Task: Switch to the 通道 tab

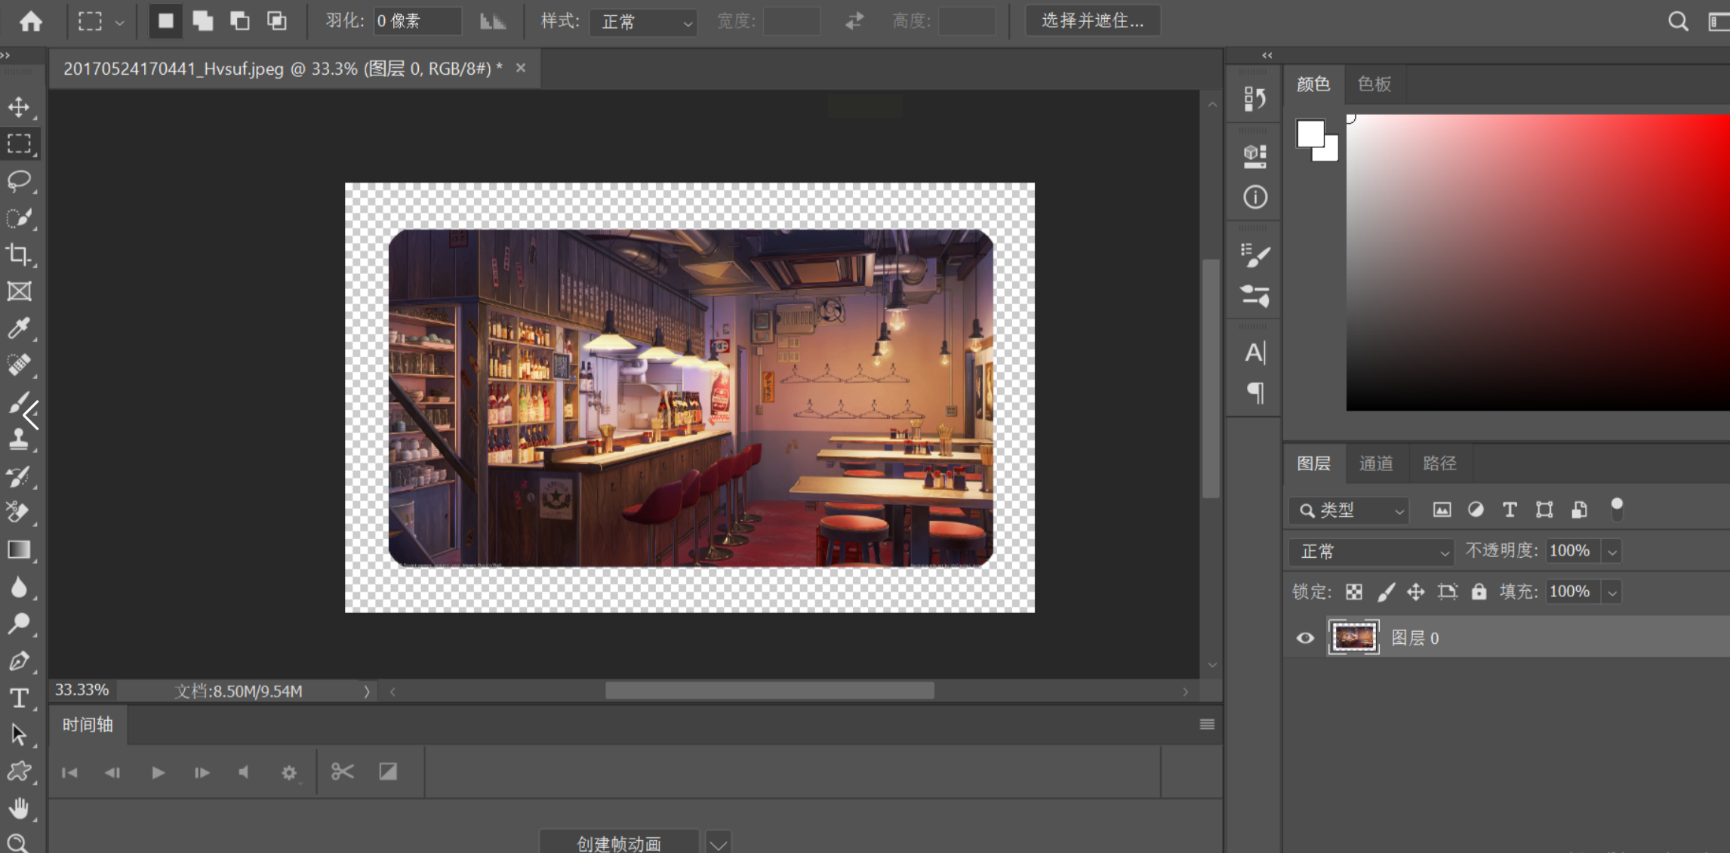Action: click(1376, 463)
